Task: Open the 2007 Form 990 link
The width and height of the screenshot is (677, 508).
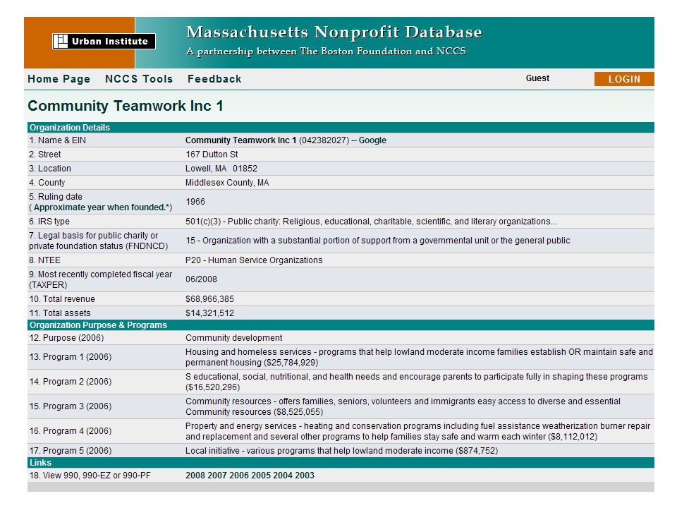Action: pyautogui.click(x=217, y=475)
